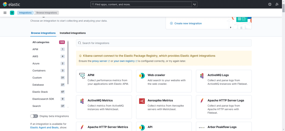Click the green D space avatar
Screen dimensions: 285x131
(12, 13)
